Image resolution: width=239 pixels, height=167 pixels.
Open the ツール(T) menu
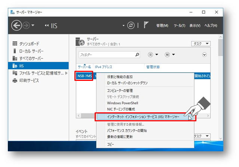pyautogui.click(x=180, y=25)
